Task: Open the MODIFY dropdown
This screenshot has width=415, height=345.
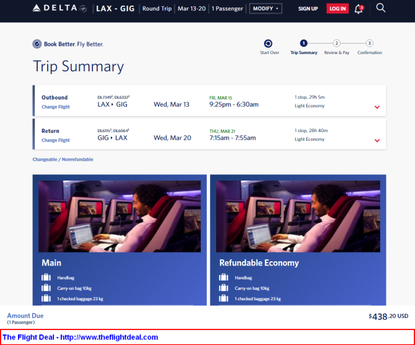Action: (266, 9)
